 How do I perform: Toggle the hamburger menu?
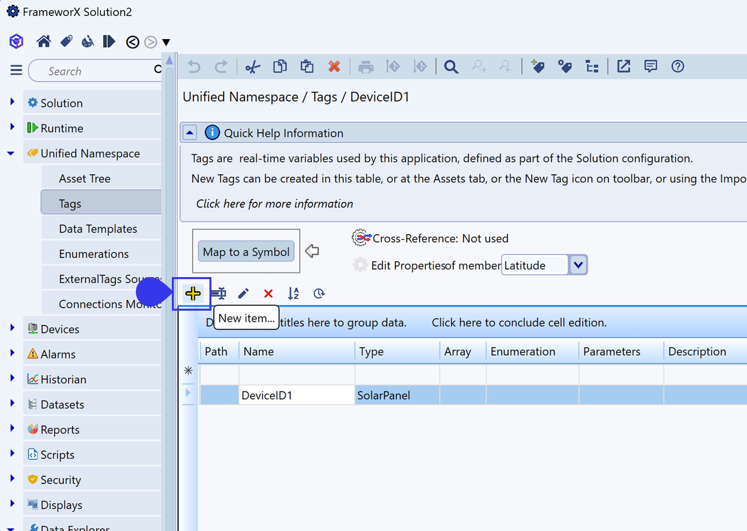pos(16,70)
